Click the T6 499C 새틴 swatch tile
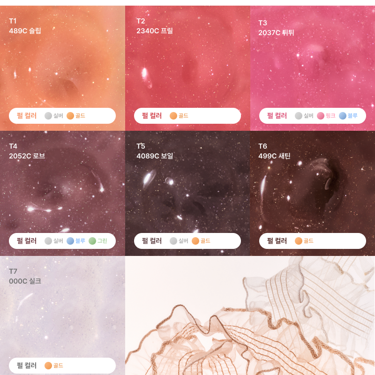Image resolution: width=375 pixels, height=375 pixels. point(313,193)
